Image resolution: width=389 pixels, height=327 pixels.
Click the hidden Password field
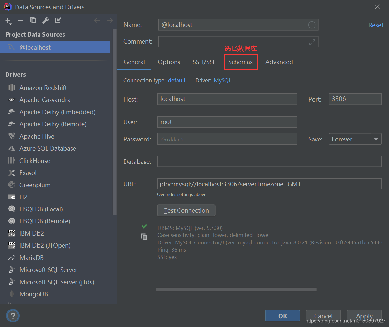coord(227,139)
